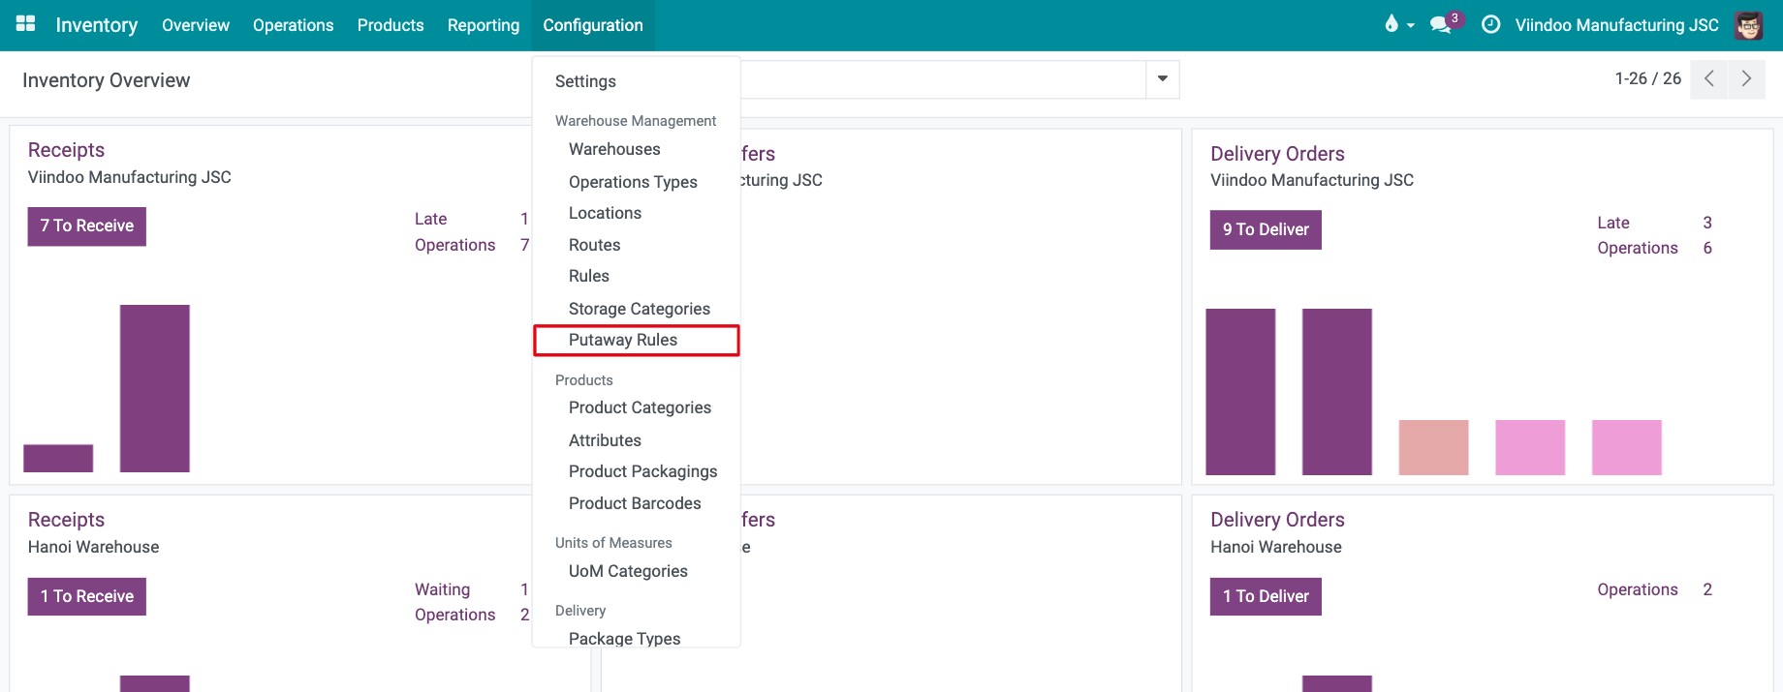This screenshot has height=692, width=1783.
Task: Click Waiting link in Hanoi Receipts card
Action: tap(443, 589)
